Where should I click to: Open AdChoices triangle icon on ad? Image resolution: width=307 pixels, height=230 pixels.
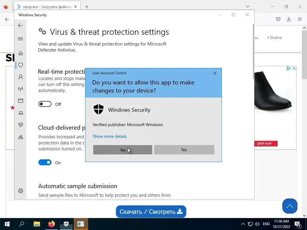tap(289, 68)
